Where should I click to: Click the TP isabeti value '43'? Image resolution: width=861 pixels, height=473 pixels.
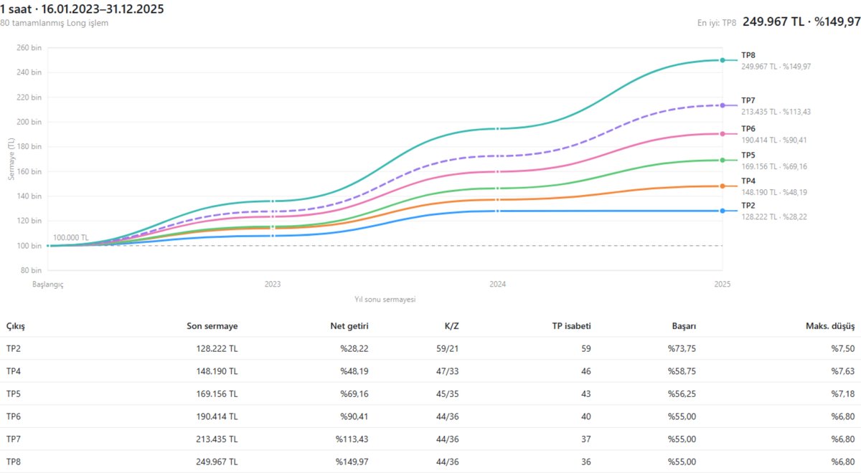[x=586, y=393]
